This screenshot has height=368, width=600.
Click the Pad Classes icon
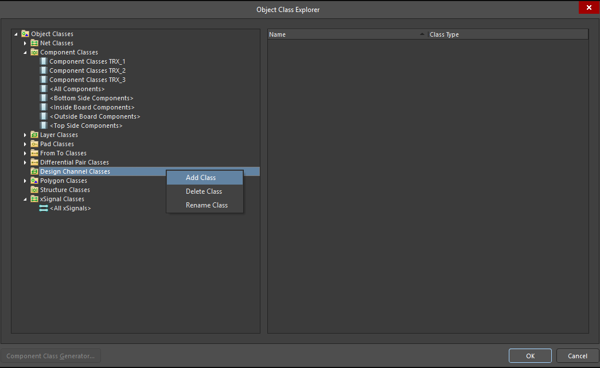[x=34, y=143]
